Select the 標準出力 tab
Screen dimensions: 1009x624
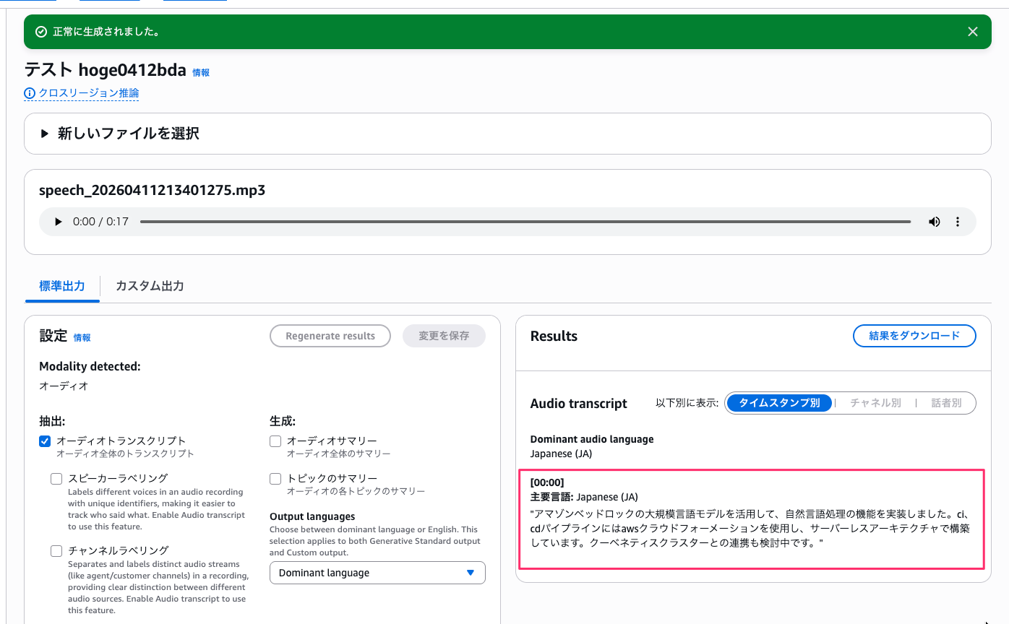tap(62, 286)
